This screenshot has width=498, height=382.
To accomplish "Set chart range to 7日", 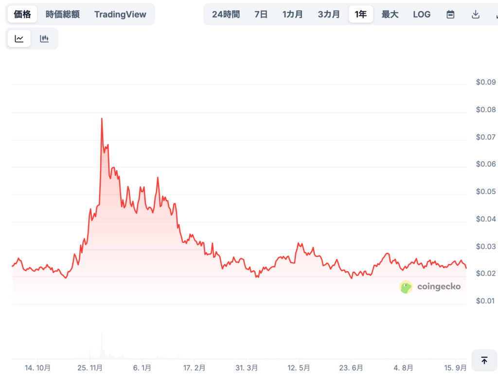I will [261, 14].
